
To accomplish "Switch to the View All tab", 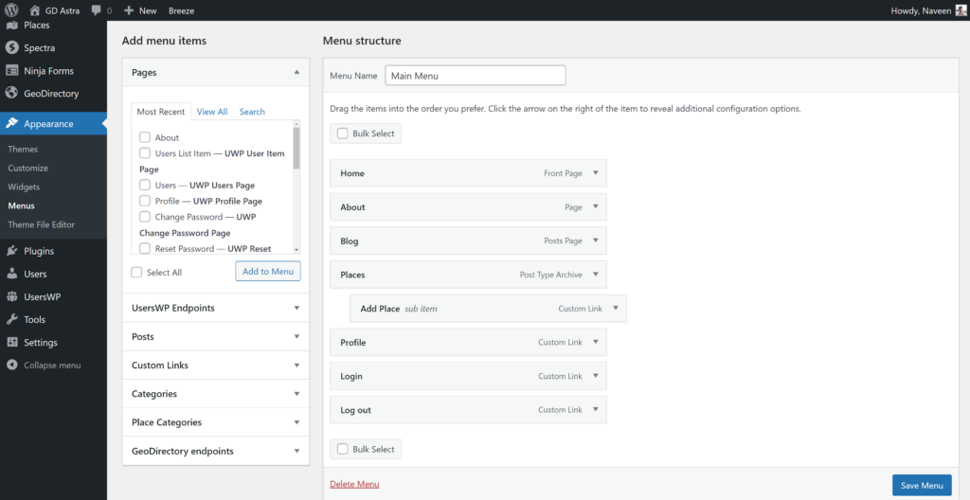I will tap(211, 112).
